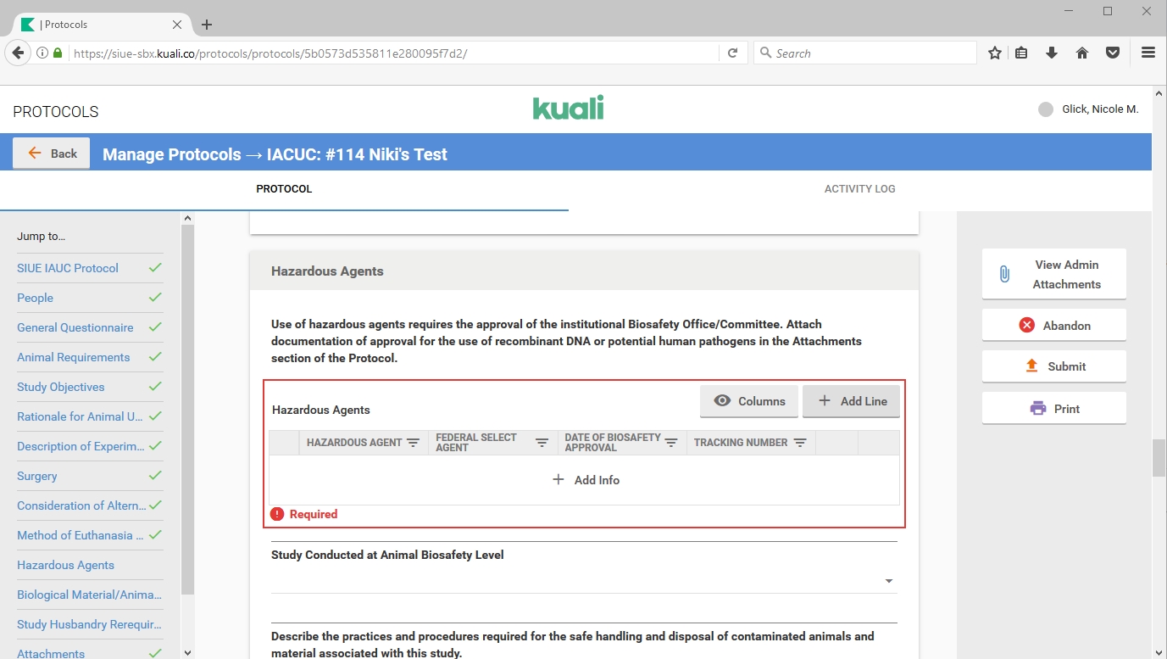Click the bookmark star icon
1167x659 pixels.
[995, 53]
